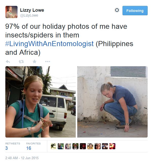Open the man-with-hat avatar in favoriters row
Screen dimensions: 154x162
75,146
